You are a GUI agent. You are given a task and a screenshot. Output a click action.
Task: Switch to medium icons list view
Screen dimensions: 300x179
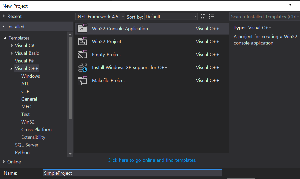(211, 17)
